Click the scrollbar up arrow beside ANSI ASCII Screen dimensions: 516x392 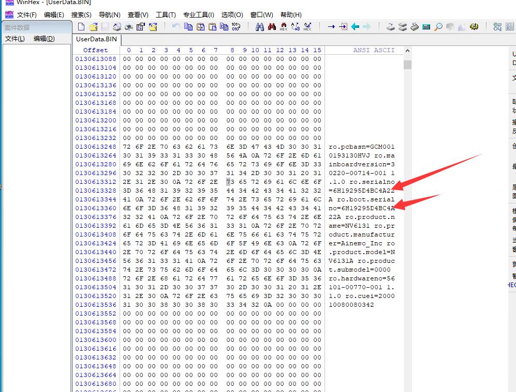407,51
